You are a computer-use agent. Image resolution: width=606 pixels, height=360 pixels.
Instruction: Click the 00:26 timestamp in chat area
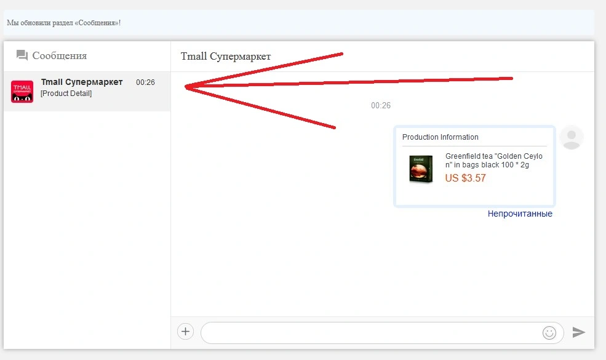pyautogui.click(x=381, y=106)
